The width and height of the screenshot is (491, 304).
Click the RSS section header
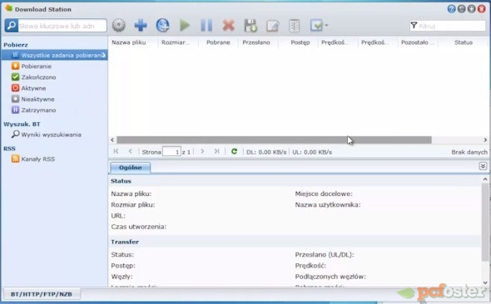(9, 149)
